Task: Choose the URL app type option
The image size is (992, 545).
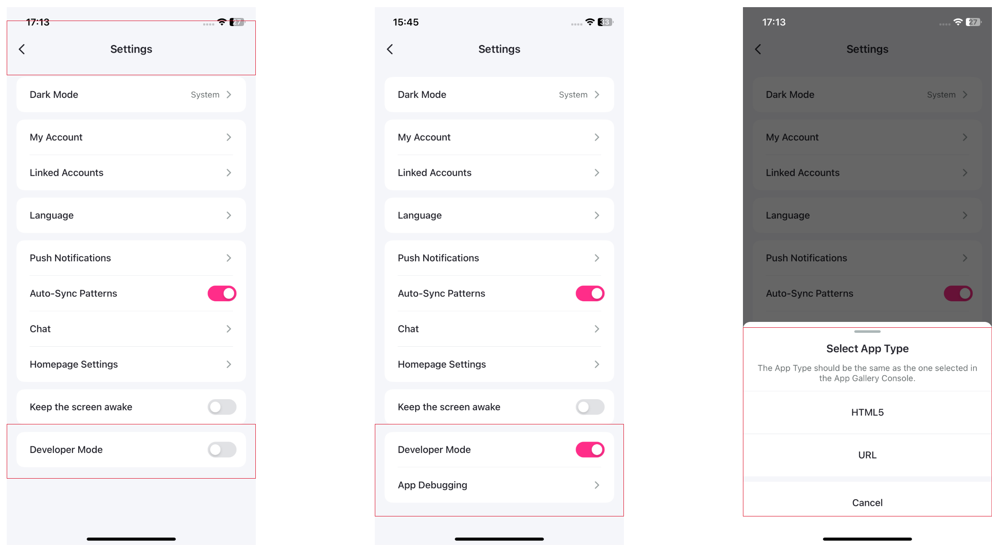Action: pyautogui.click(x=867, y=455)
